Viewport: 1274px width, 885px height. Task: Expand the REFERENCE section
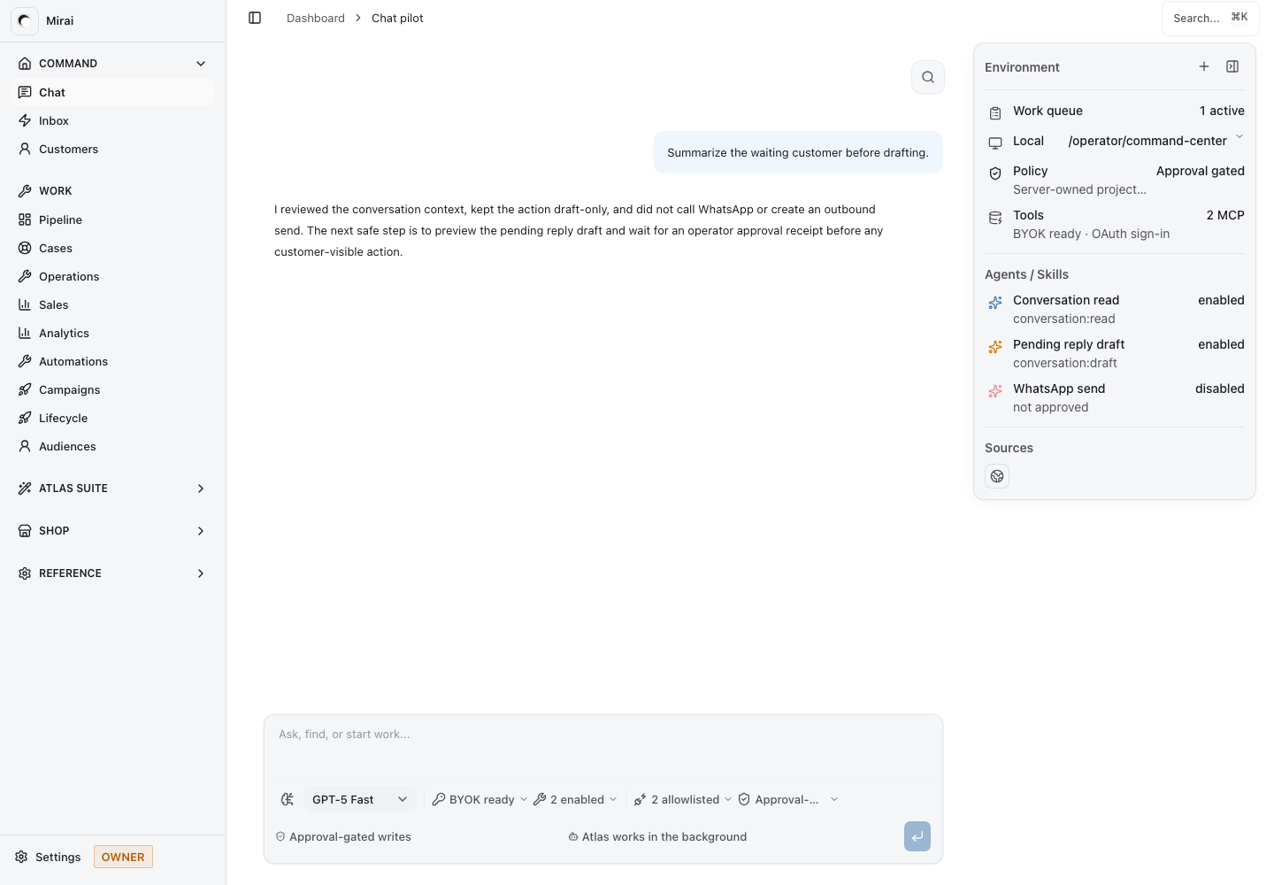tap(113, 573)
